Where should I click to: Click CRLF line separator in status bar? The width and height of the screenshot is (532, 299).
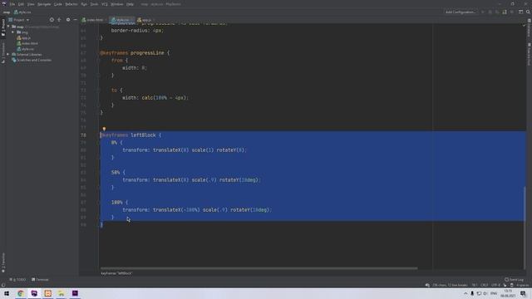(x=484, y=285)
